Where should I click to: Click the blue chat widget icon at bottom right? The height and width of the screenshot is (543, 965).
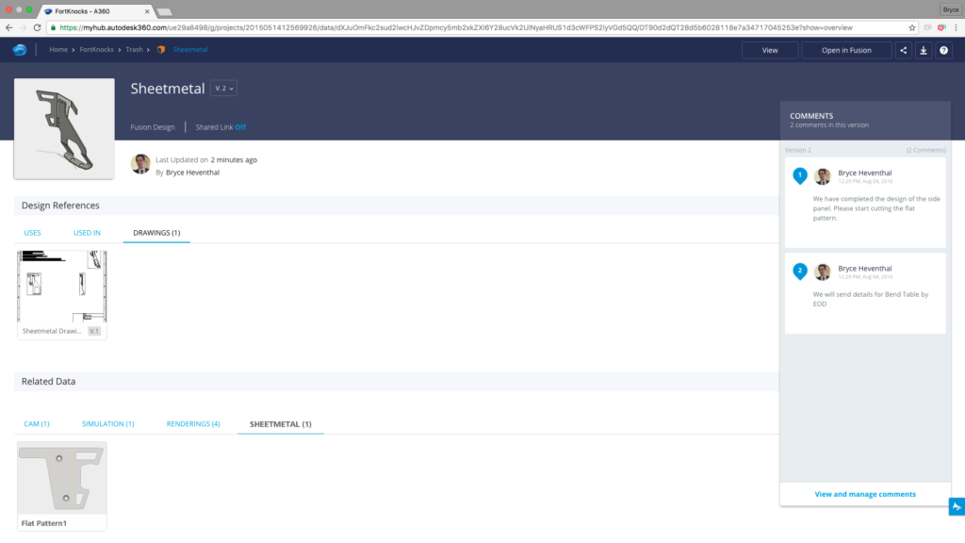tap(957, 506)
